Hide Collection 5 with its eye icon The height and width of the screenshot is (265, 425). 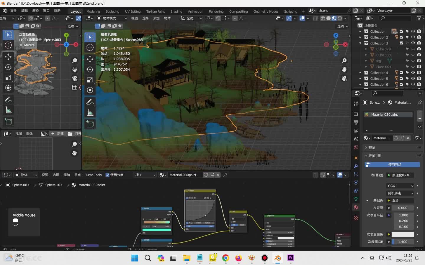coord(413,78)
